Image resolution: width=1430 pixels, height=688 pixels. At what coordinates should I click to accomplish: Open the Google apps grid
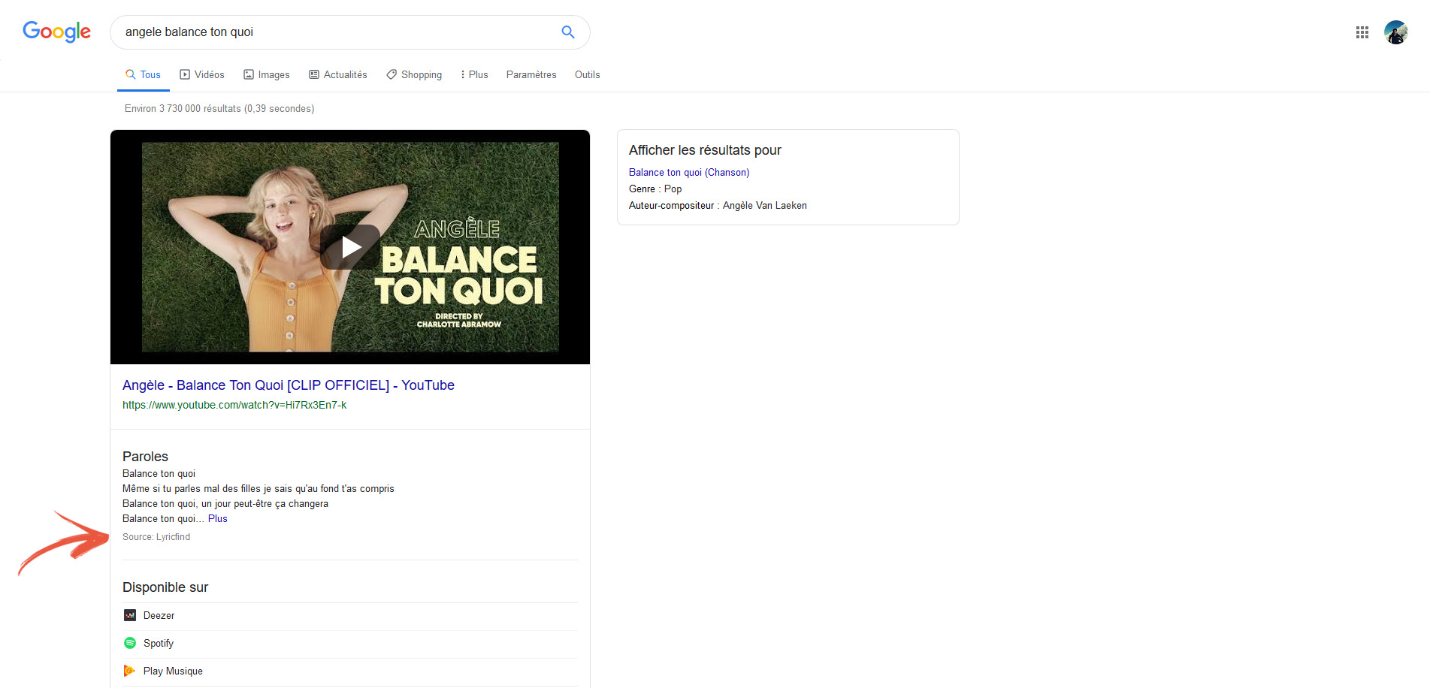click(x=1362, y=32)
